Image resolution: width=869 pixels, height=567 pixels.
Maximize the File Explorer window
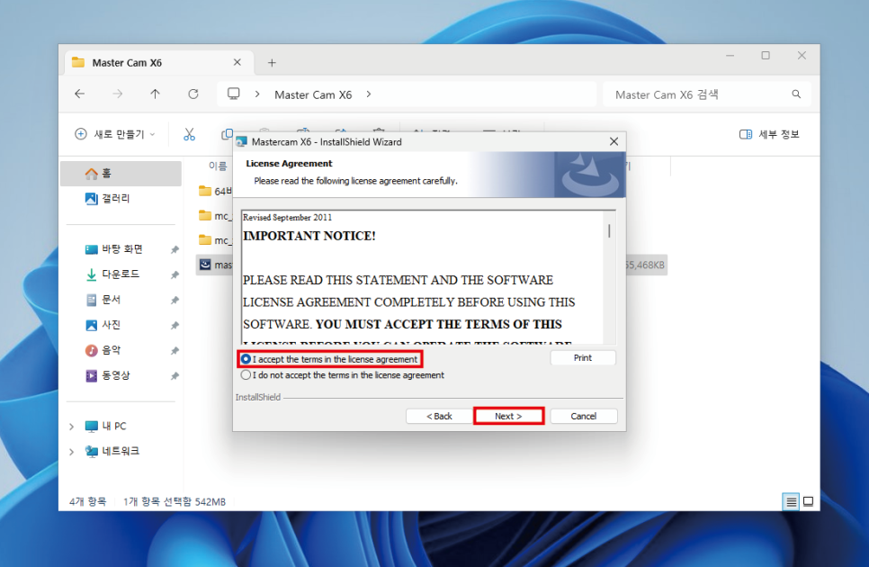point(766,56)
